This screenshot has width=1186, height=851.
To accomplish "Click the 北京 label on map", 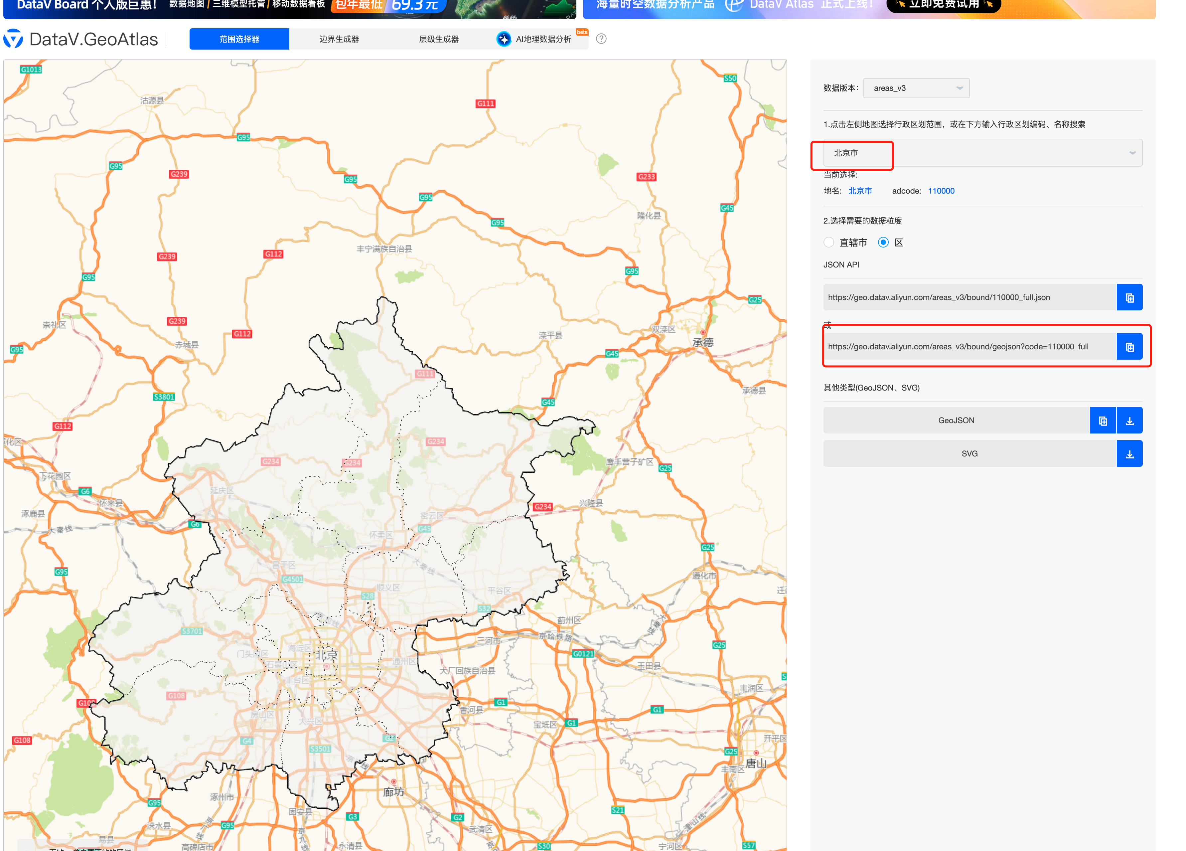I will tap(326, 655).
